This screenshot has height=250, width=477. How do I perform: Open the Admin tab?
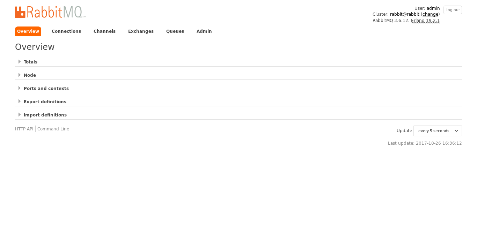coord(204,31)
